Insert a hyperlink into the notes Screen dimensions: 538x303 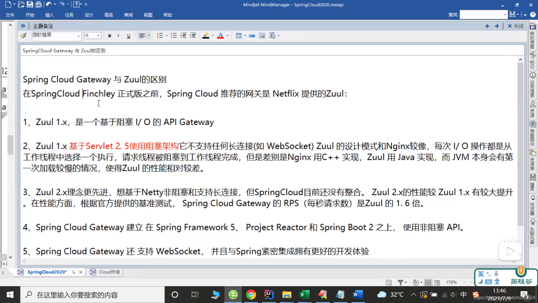click(x=252, y=36)
